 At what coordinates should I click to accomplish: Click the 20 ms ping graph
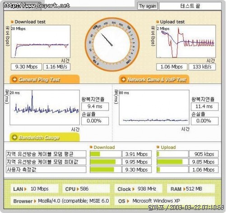click(45, 107)
